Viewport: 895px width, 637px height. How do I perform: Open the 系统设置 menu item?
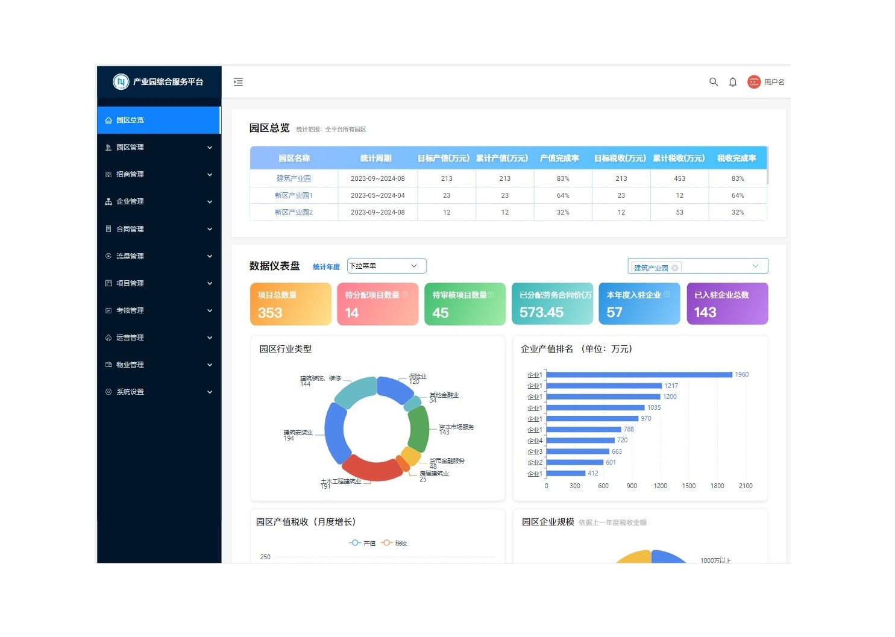coord(159,392)
